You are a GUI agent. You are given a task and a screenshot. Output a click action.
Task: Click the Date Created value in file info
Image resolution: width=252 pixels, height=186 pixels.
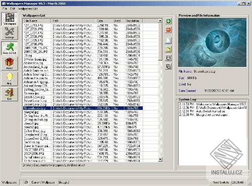[219, 91]
